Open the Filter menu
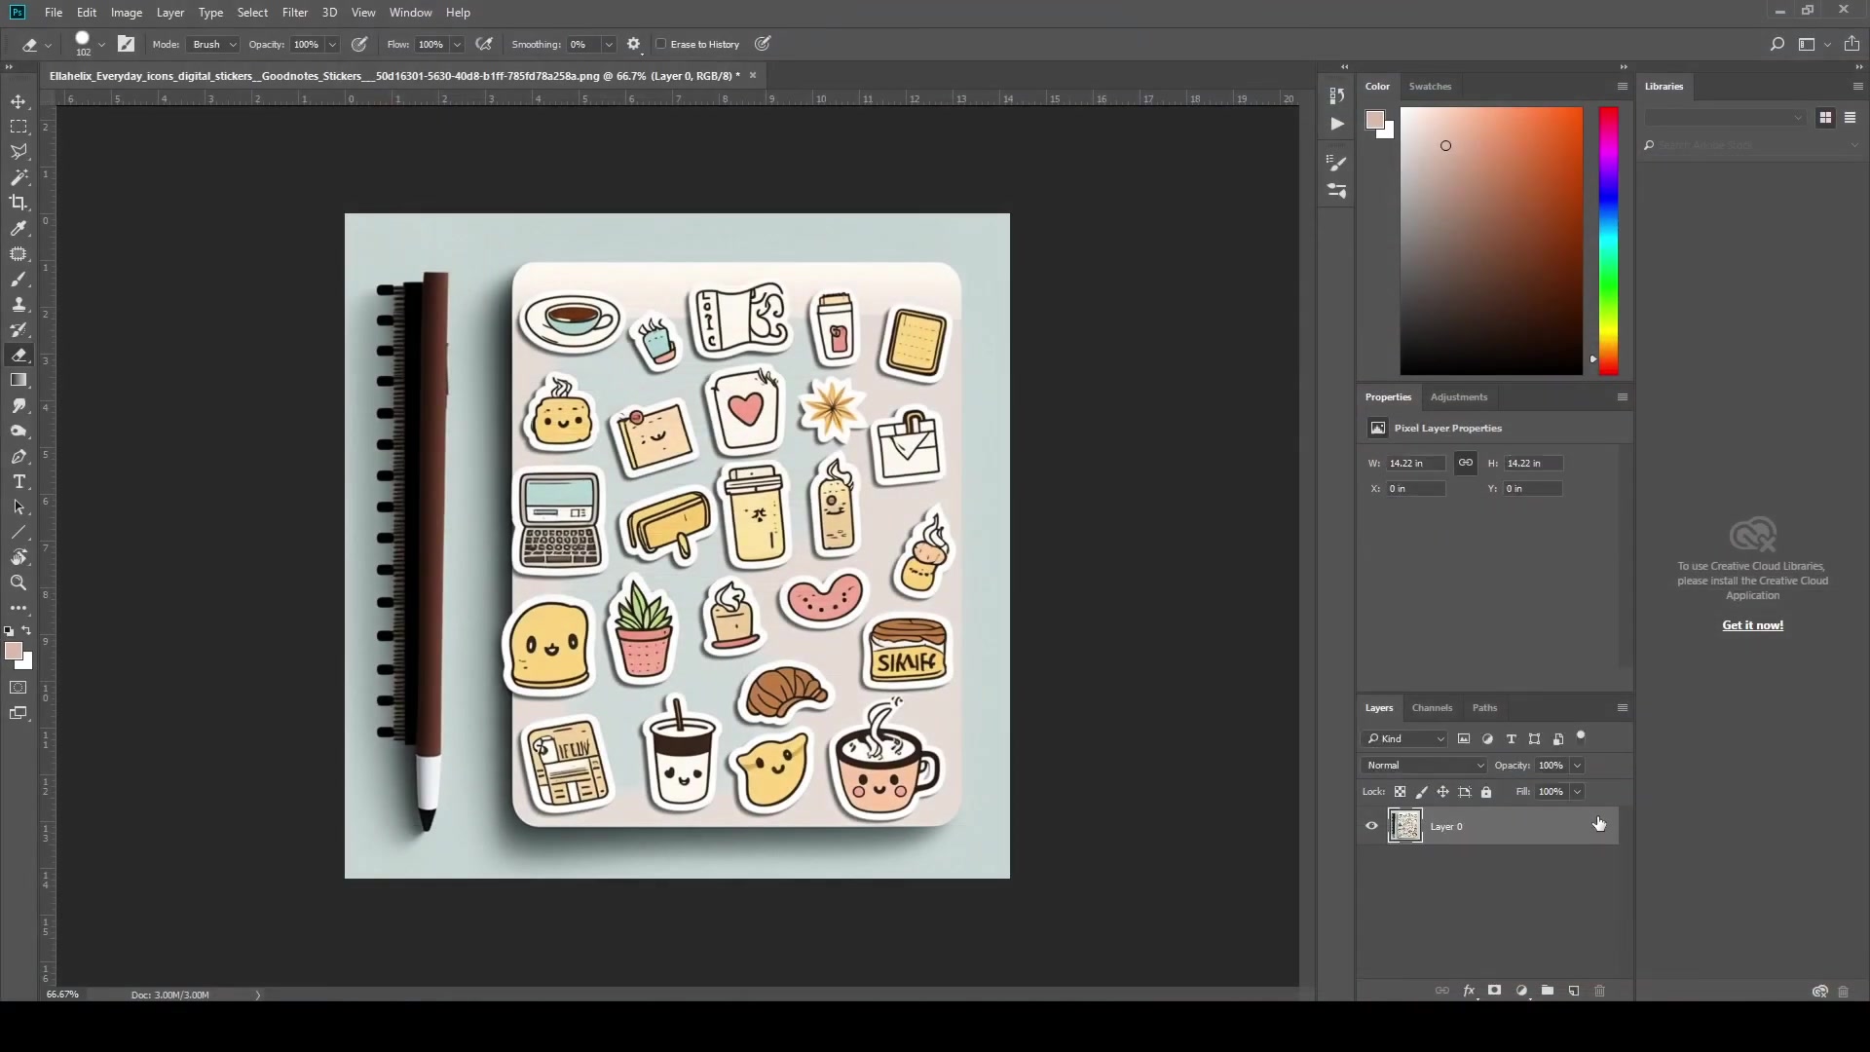 pyautogui.click(x=295, y=13)
